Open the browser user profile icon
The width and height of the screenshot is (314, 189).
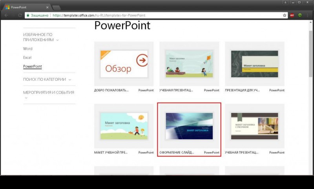[285, 2]
